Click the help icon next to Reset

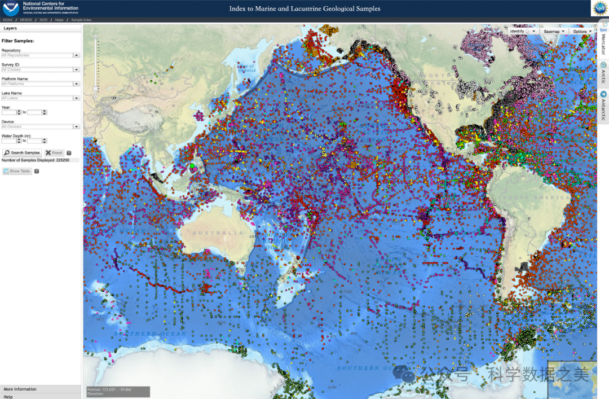pyautogui.click(x=69, y=153)
